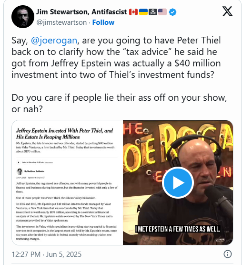Click the tweet text paragraph about lying
242x265 pixels.
119,103
